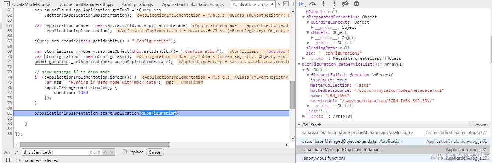Collapse the oPropagatedProperties object
The image size is (492, 163).
click(x=303, y=17)
